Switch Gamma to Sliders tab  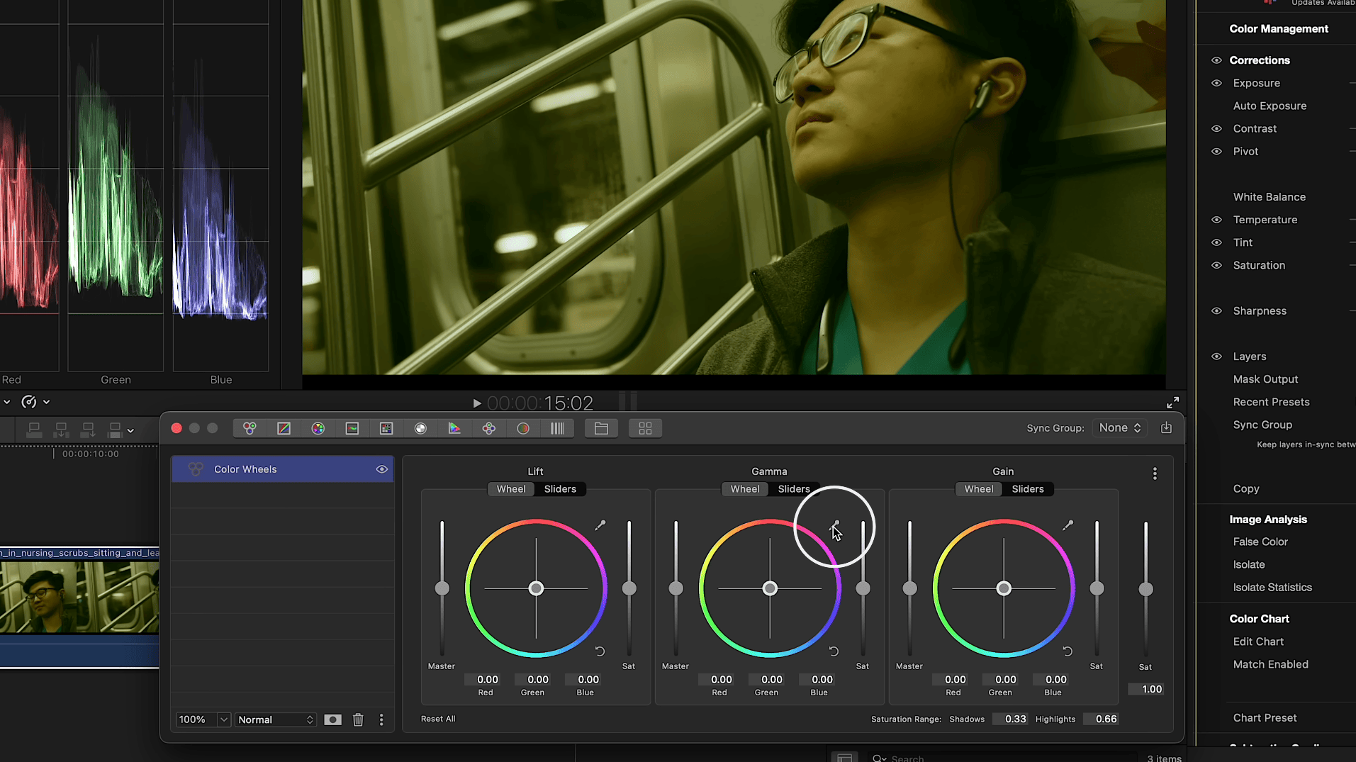pos(793,489)
